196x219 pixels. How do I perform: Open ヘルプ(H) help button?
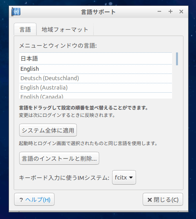click(34, 199)
